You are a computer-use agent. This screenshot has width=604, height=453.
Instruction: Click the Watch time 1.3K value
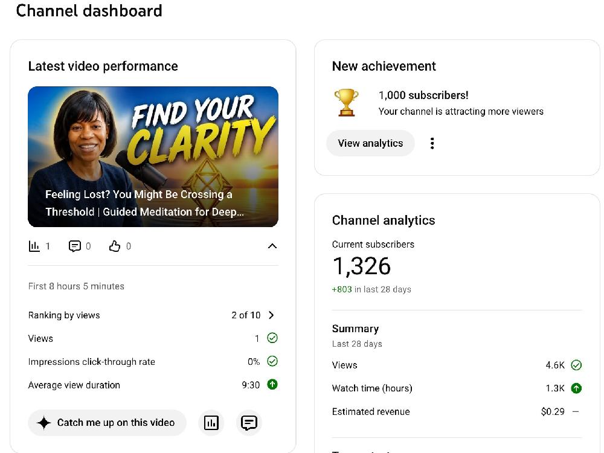pos(555,388)
